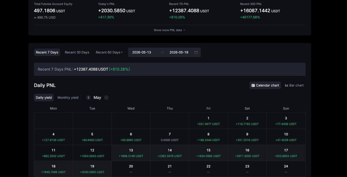
Task: Click May 18 cell with +1845.7068 USDT
Action: tap(53, 169)
